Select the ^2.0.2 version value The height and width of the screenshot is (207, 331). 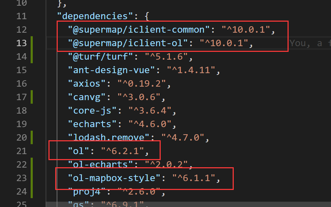point(166,164)
